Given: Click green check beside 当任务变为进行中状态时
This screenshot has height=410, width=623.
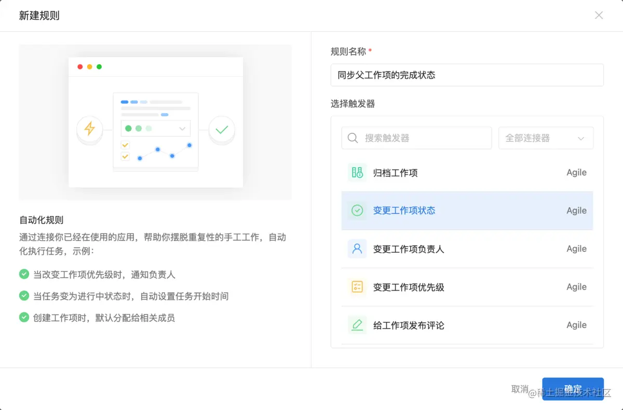Looking at the screenshot, I should [24, 296].
